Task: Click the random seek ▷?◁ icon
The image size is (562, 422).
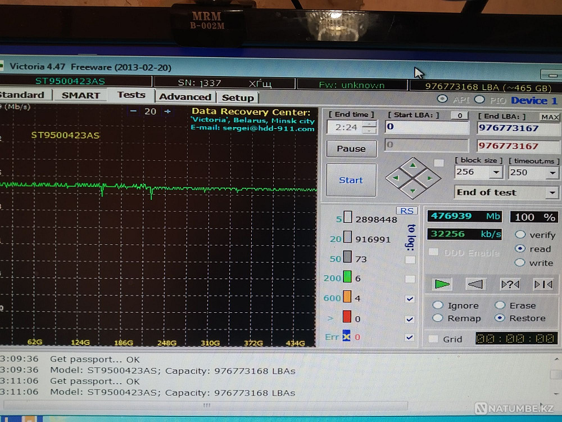Action: (x=510, y=285)
